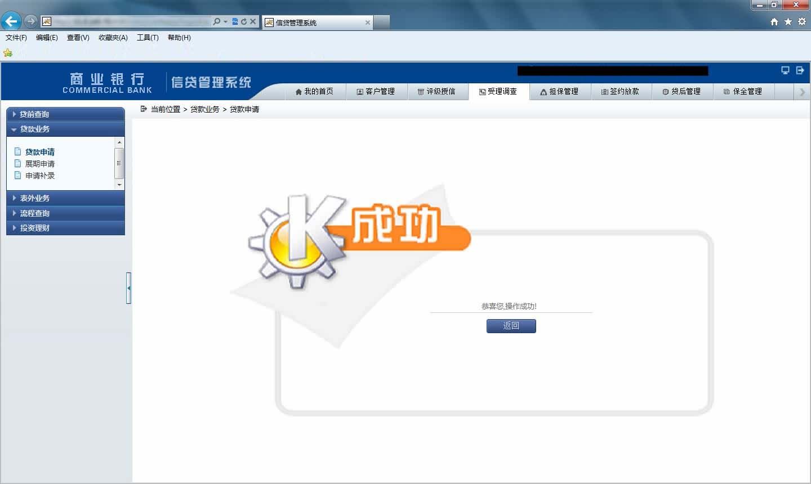The height and width of the screenshot is (484, 811).
Task: Open the 工具(T) menu
Action: coord(148,38)
